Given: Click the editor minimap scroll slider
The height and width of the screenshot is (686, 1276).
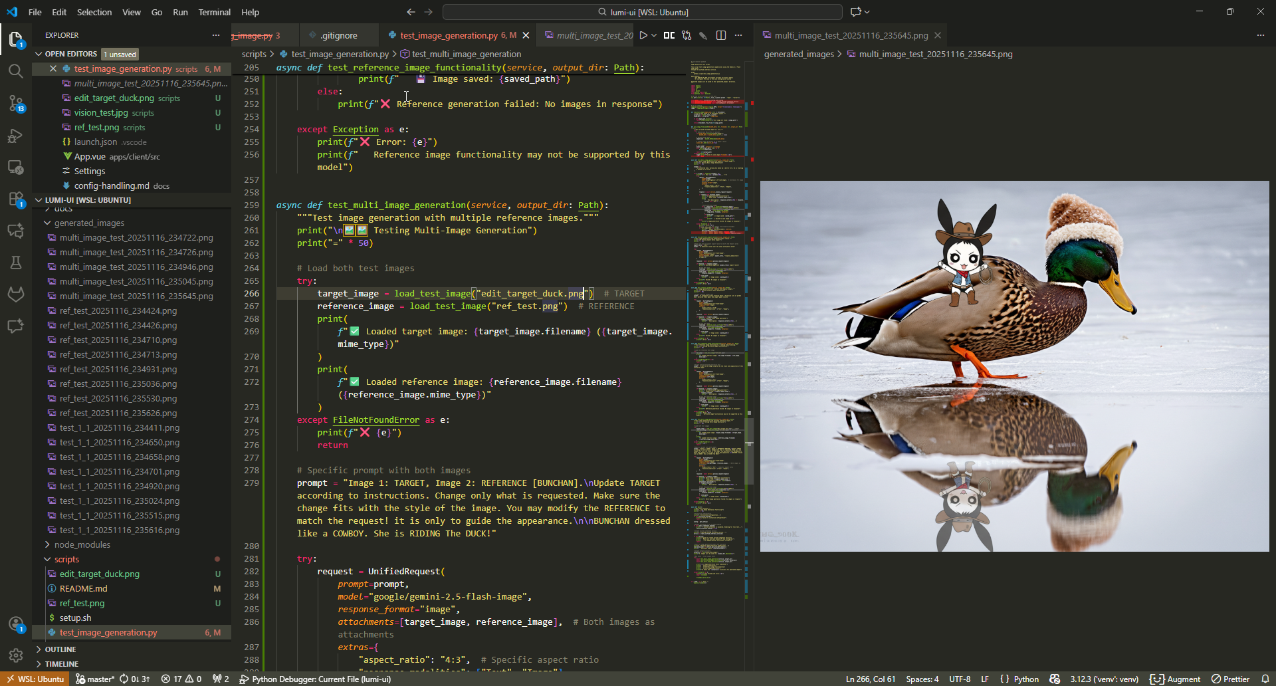Looking at the screenshot, I should tap(749, 452).
